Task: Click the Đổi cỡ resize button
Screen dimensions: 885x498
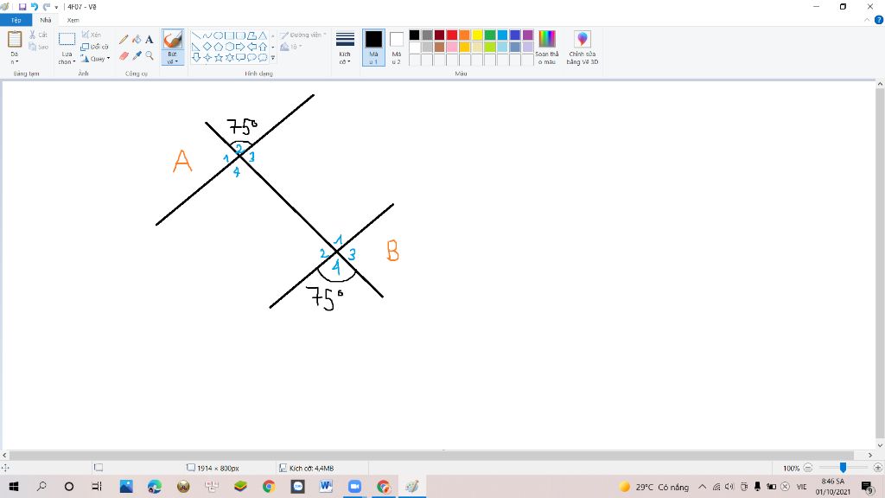Action: pyautogui.click(x=95, y=47)
